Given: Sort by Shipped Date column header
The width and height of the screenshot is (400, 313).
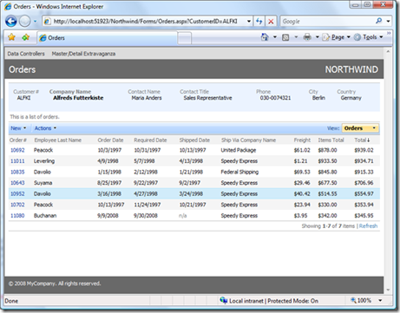Looking at the screenshot, I should 194,140.
